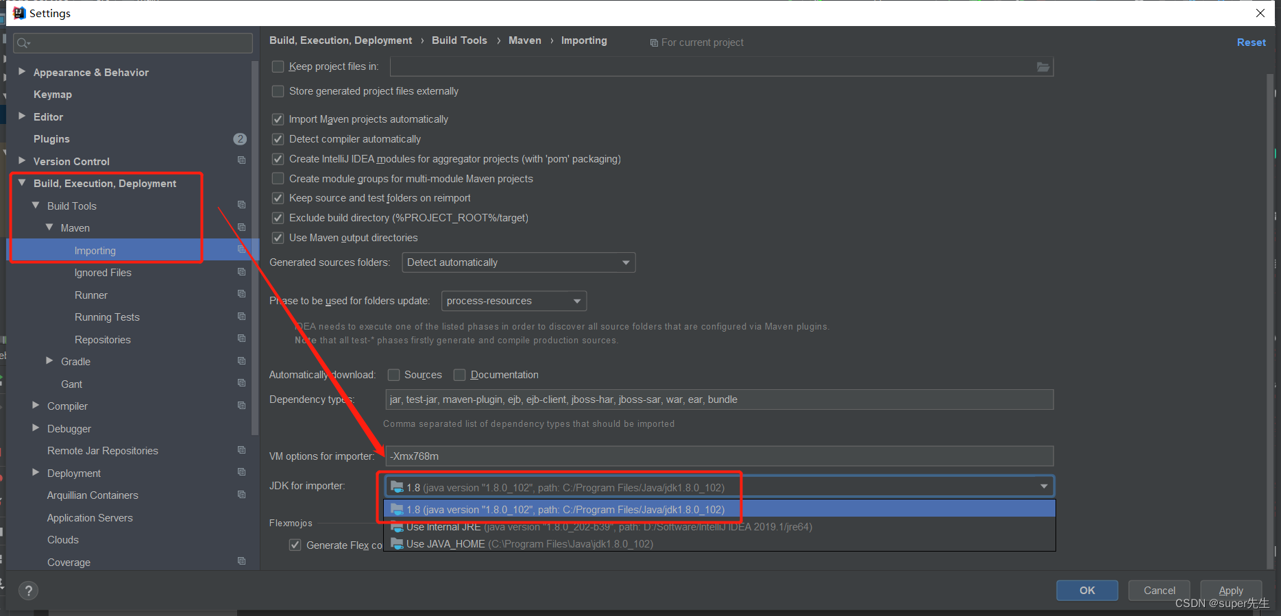Toggle Import Maven projects automatically
The width and height of the screenshot is (1281, 616).
(x=278, y=119)
